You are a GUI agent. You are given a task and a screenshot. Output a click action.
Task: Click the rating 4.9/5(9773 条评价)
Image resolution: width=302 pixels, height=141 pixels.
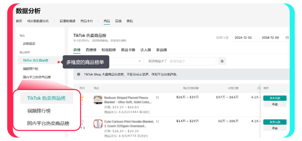[x=126, y=136]
